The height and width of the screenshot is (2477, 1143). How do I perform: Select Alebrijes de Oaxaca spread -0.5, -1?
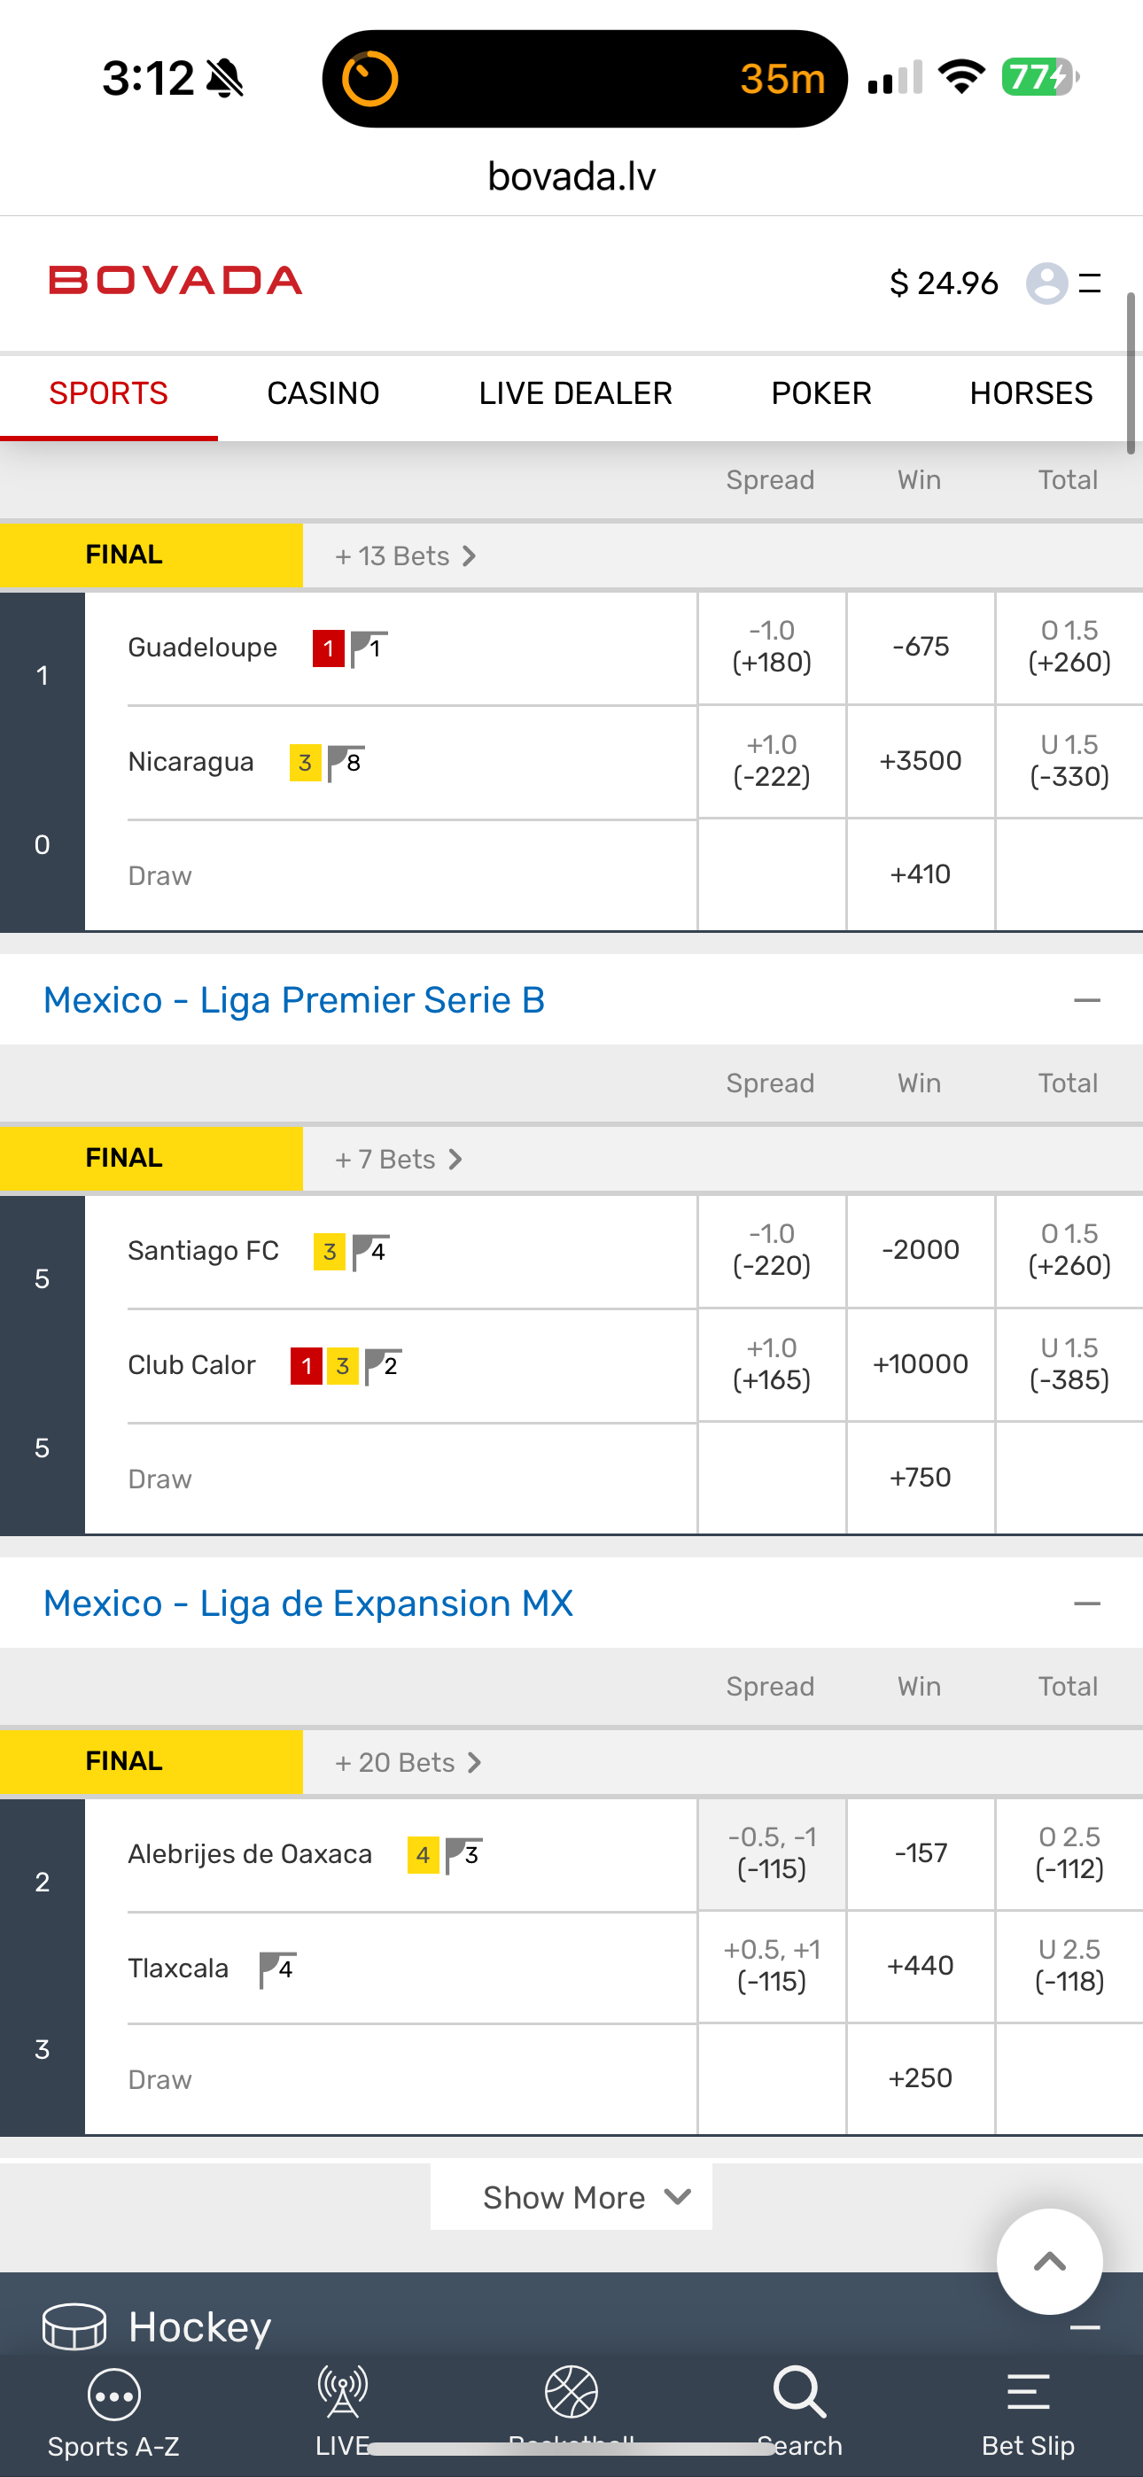tap(771, 1853)
